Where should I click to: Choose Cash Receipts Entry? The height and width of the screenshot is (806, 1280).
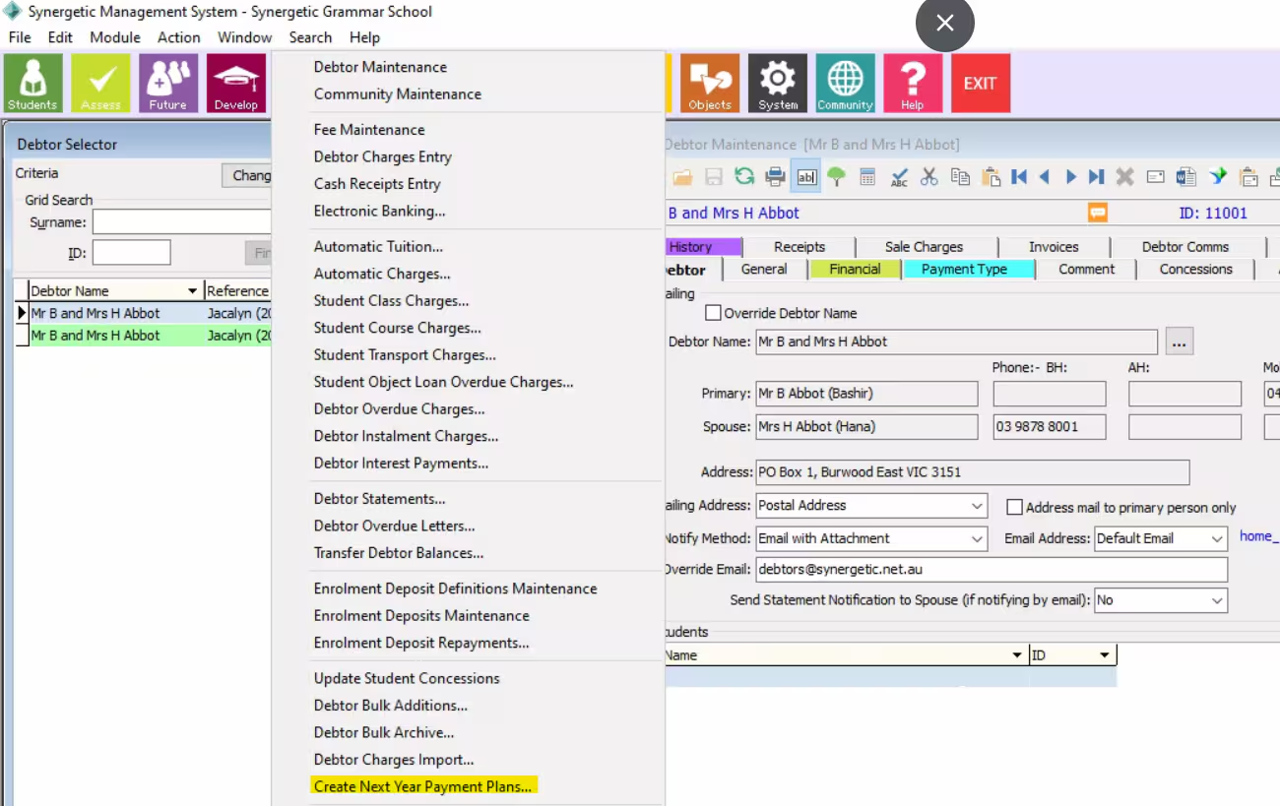377,184
